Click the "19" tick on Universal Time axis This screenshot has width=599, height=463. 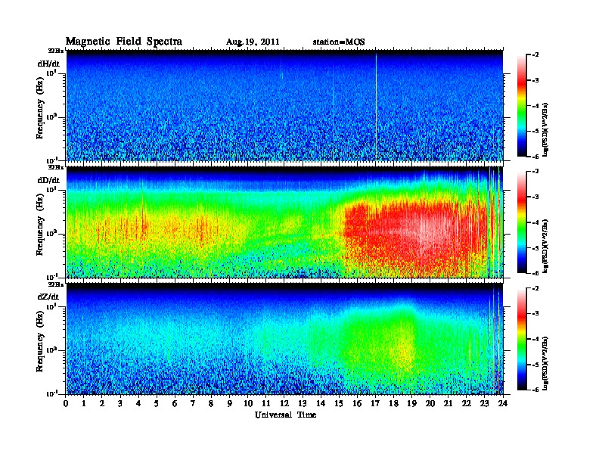411,403
